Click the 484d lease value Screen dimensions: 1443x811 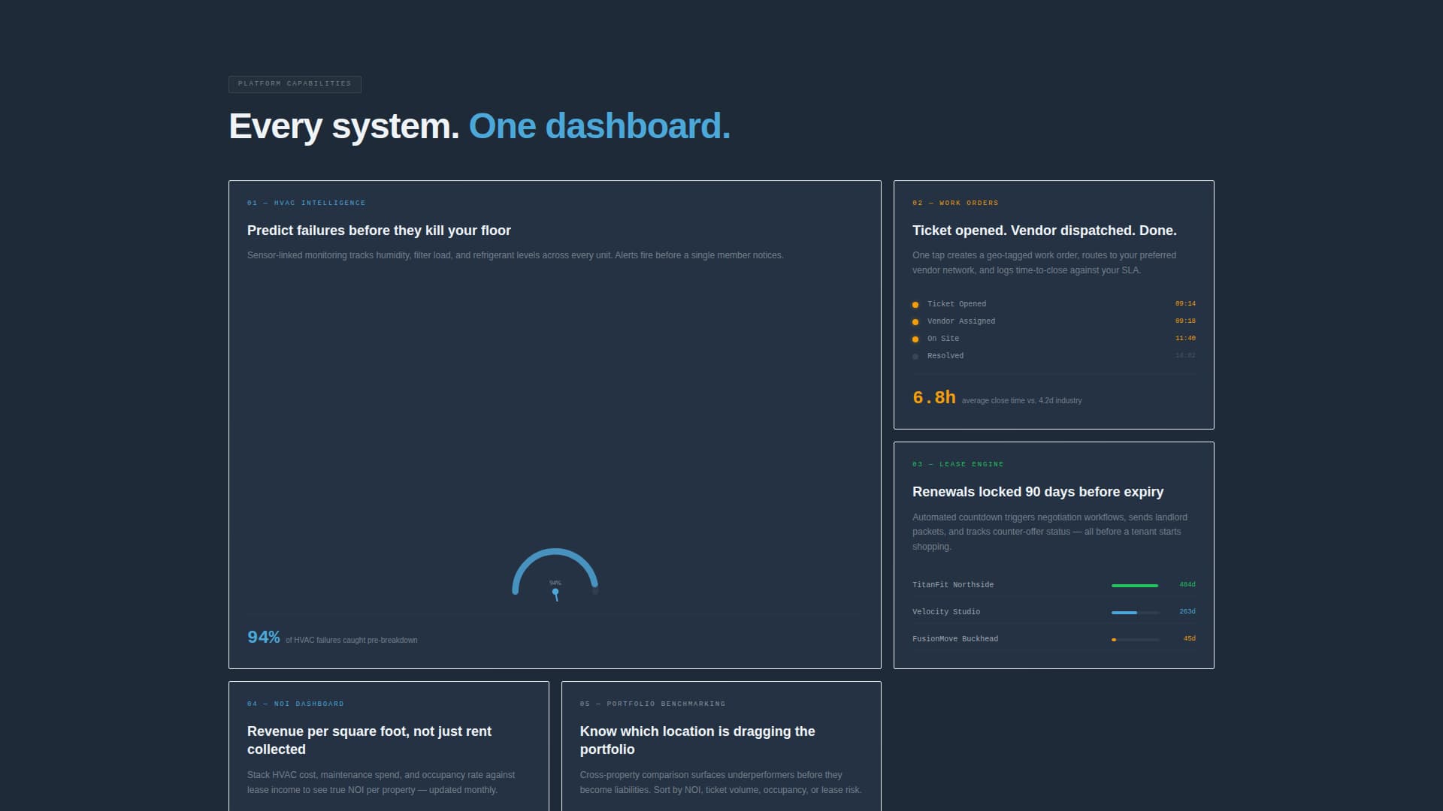pyautogui.click(x=1187, y=585)
